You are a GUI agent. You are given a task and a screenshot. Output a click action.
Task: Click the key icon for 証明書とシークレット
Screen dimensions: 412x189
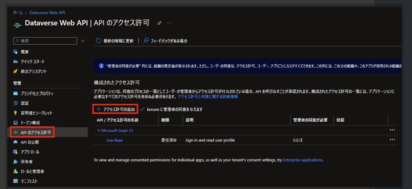click(15, 113)
